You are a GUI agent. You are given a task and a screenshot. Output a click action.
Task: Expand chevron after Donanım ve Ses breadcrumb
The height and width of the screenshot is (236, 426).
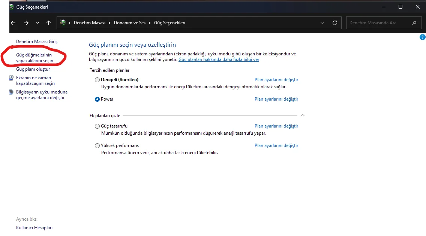pyautogui.click(x=149, y=23)
